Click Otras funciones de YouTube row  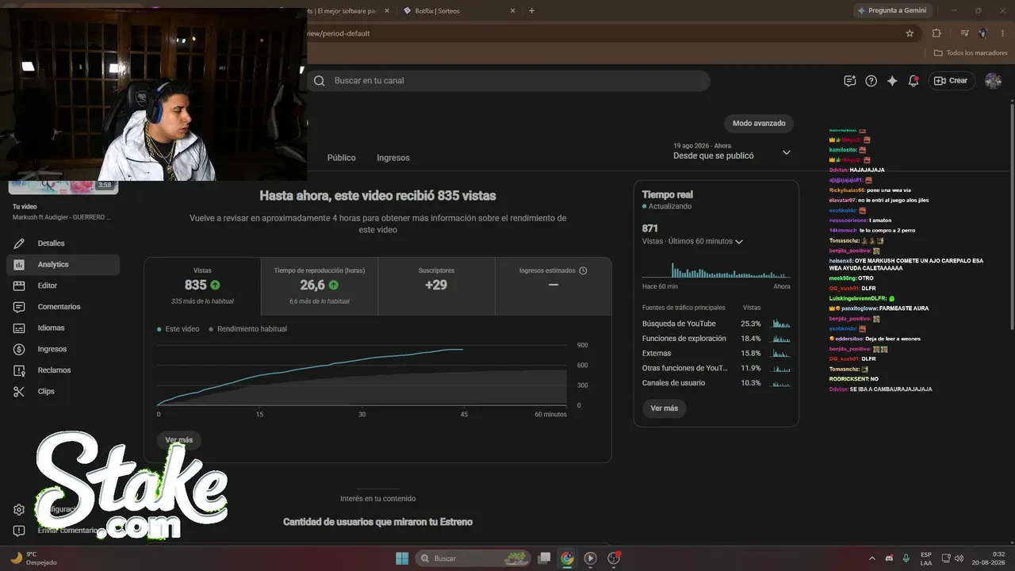click(716, 369)
